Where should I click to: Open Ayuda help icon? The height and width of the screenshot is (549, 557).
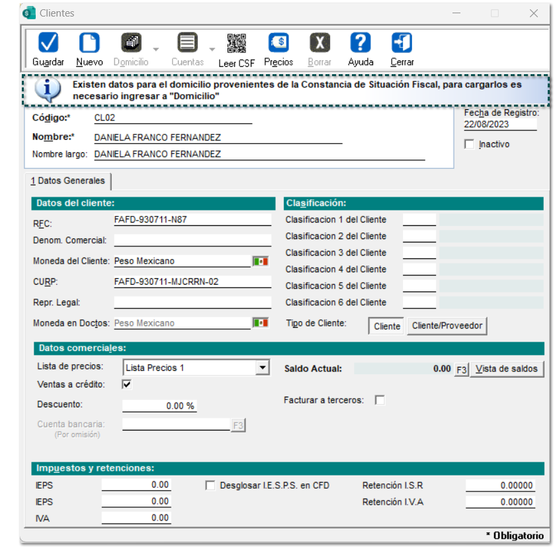(361, 42)
